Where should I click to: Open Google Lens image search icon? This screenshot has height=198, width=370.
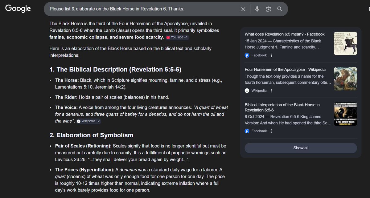tap(268, 9)
